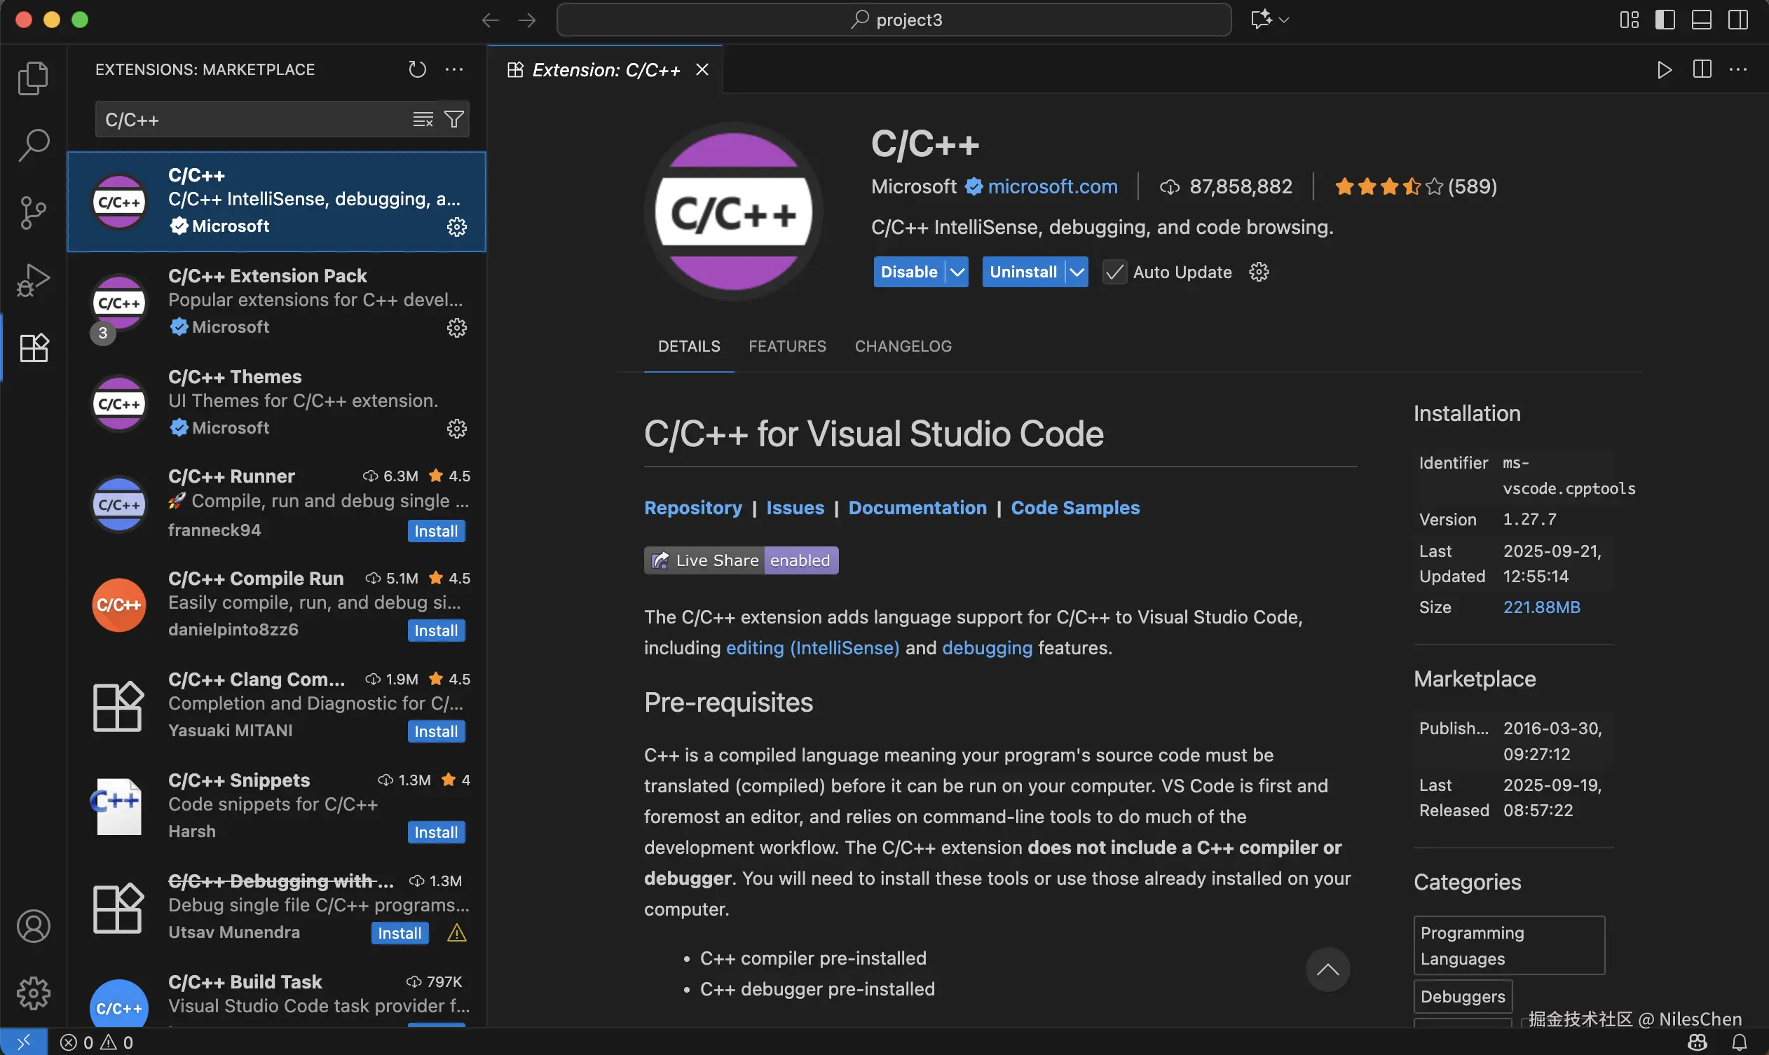
Task: Open the Explorer view in activity bar
Action: click(x=33, y=78)
